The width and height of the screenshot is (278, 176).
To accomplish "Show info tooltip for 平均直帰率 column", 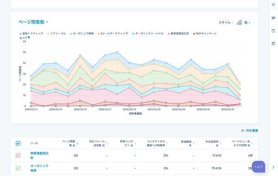I will click(x=217, y=146).
